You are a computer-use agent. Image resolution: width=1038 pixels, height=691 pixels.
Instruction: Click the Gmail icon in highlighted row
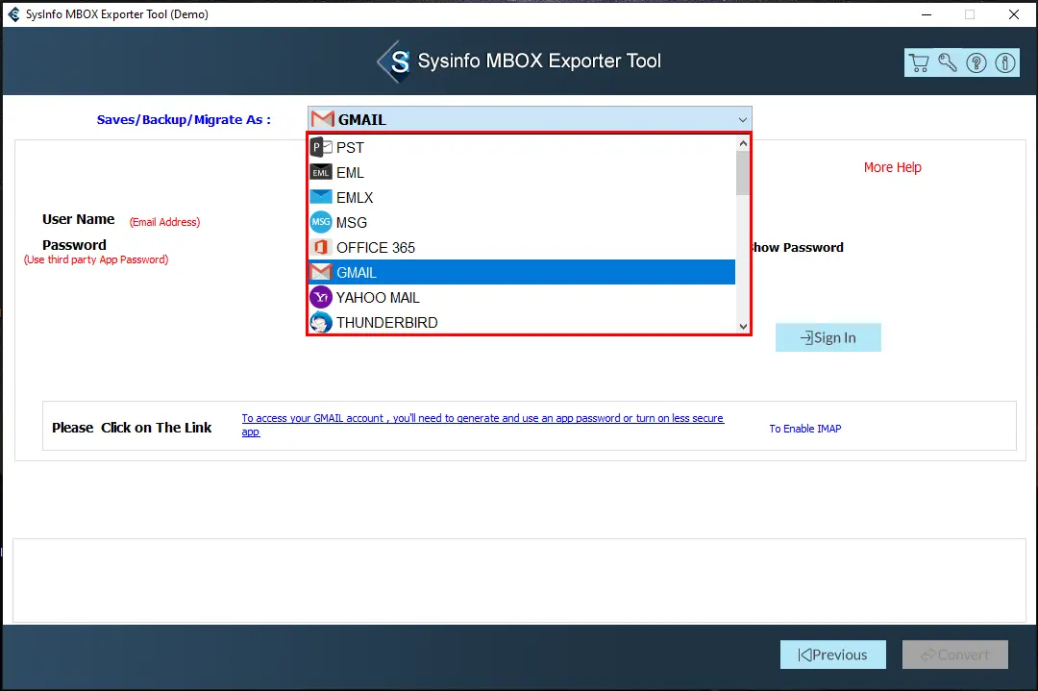(321, 272)
